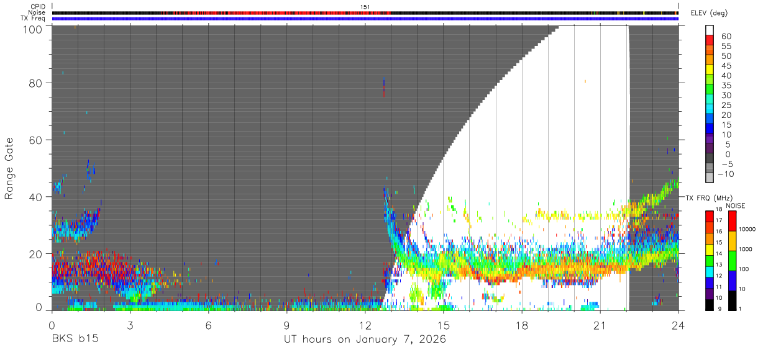Image resolution: width=763 pixels, height=352 pixels.
Task: Click the 45 label on the ELEV scale
Action: click(x=726, y=66)
